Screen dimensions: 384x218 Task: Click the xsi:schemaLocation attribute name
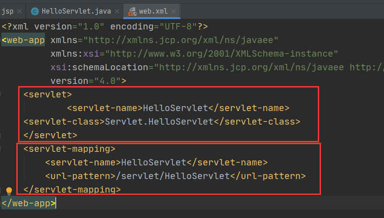tap(99, 67)
